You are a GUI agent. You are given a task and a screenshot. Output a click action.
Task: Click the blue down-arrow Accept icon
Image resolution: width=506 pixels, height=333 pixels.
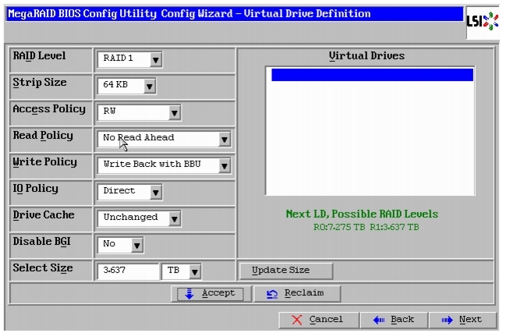click(189, 294)
